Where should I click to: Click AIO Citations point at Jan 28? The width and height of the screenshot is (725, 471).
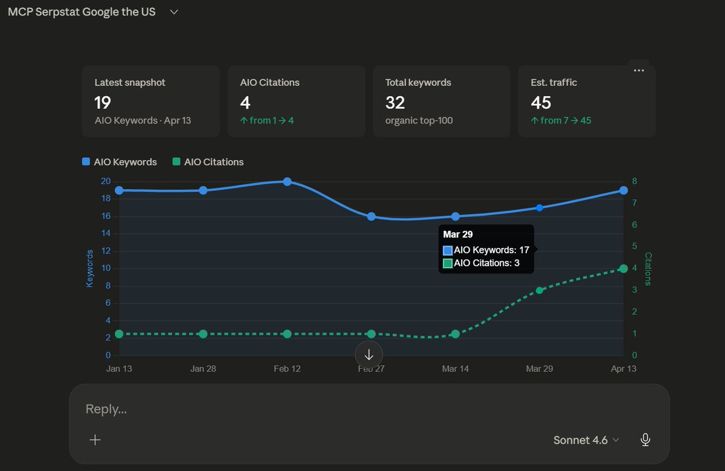(x=203, y=334)
